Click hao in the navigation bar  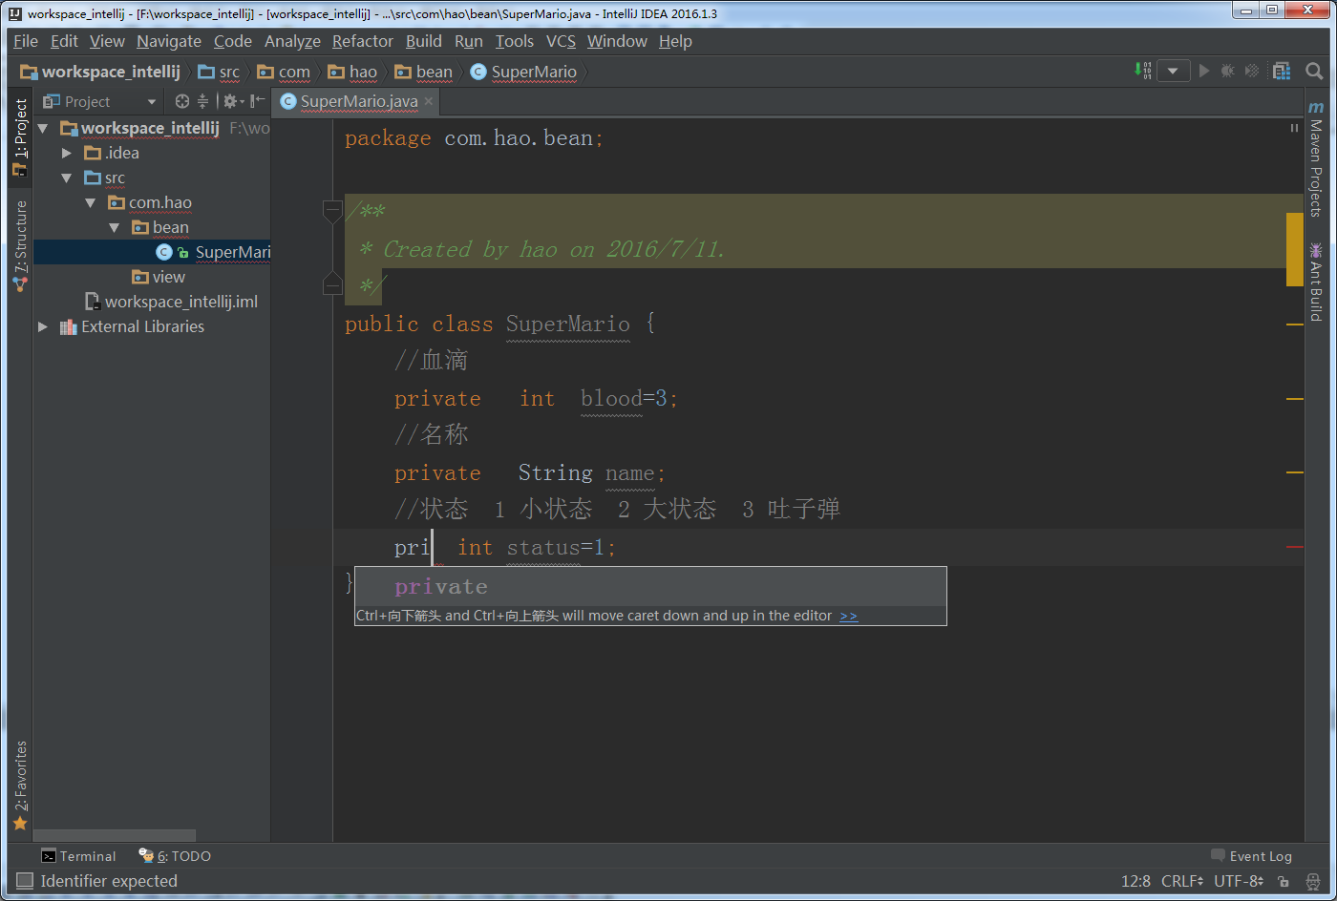click(352, 72)
